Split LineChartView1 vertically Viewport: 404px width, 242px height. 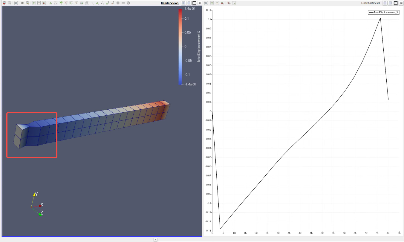click(390, 3)
